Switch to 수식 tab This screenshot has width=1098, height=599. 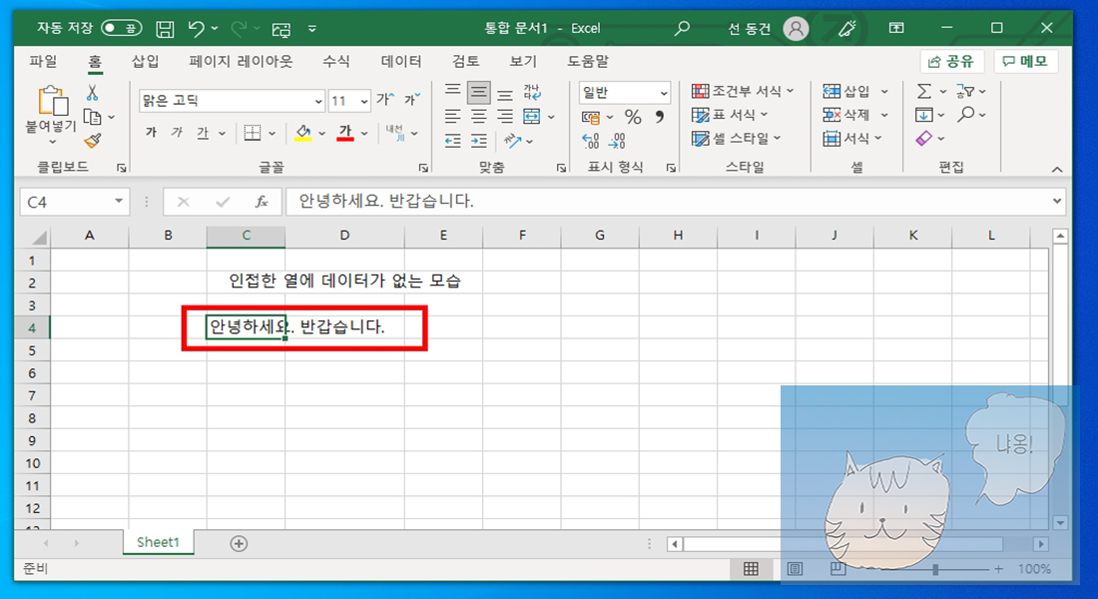[x=336, y=62]
